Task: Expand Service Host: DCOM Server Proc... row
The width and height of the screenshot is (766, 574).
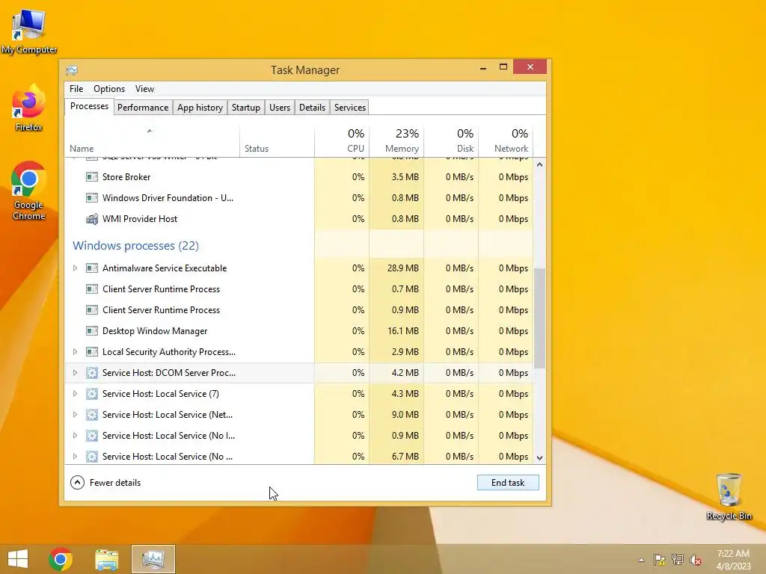Action: [75, 373]
